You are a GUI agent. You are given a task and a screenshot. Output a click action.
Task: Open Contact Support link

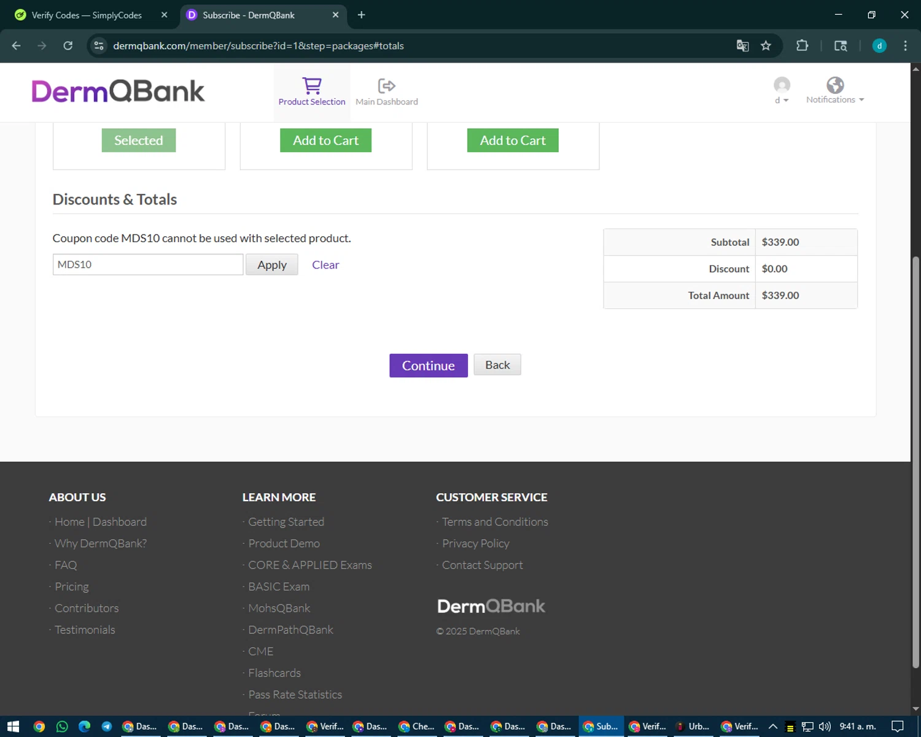point(483,565)
